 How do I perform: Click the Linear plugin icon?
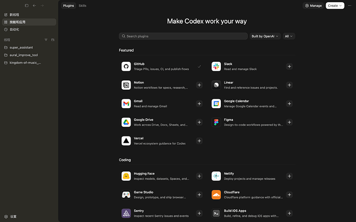coord(216,85)
